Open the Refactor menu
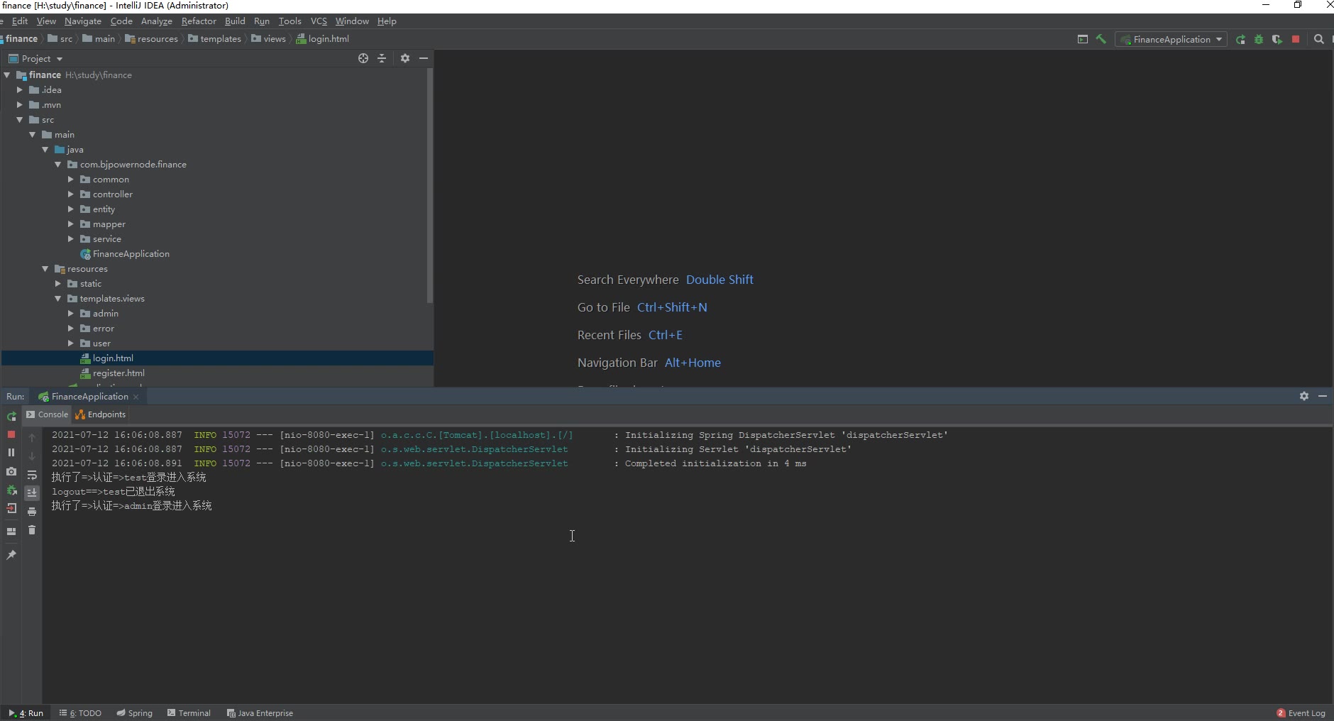 (x=199, y=21)
